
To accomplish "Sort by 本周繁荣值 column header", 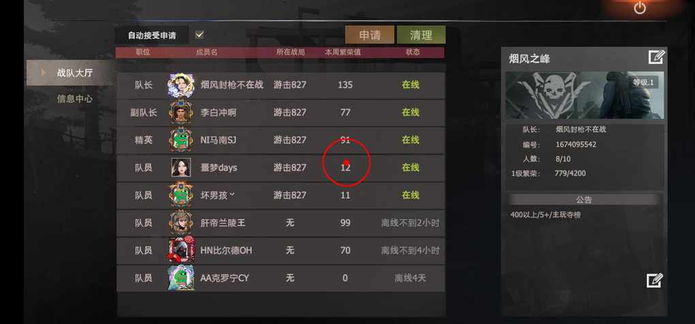I will pos(343,52).
